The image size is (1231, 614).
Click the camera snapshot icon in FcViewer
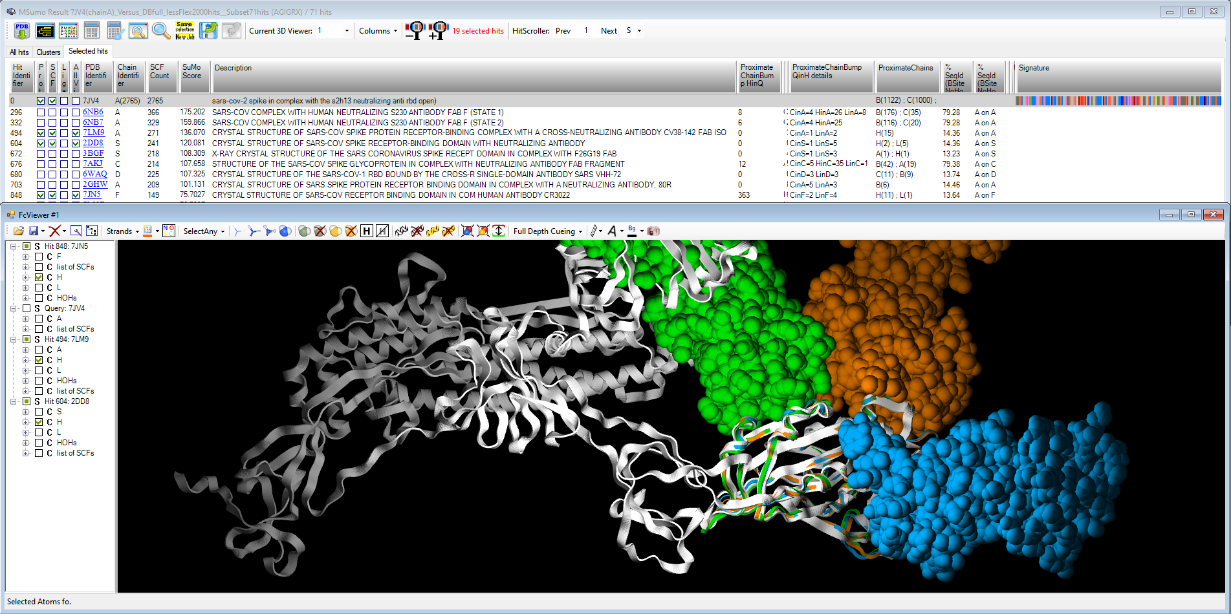653,231
